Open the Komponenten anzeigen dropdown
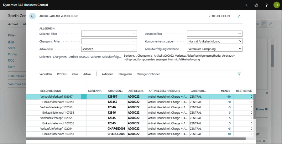Screen dimensions: 282x144 (215, 41)
